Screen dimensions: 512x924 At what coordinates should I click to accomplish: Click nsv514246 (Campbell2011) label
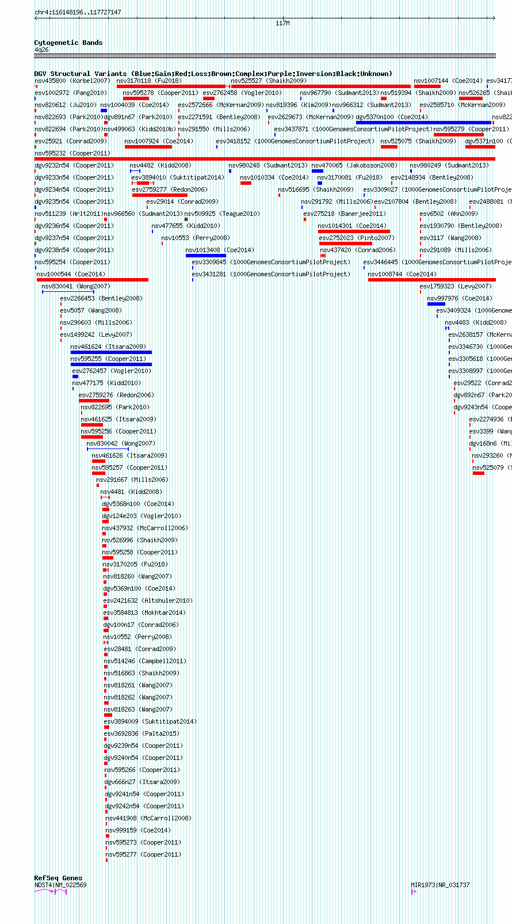[145, 661]
